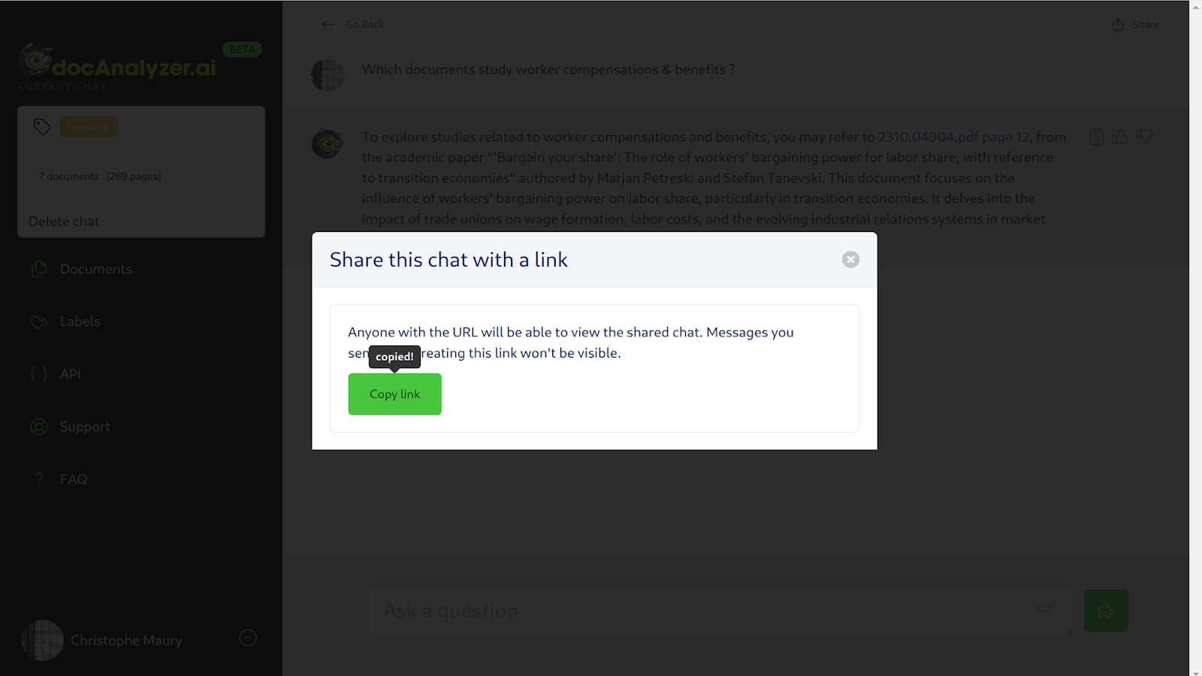Image resolution: width=1202 pixels, height=676 pixels.
Task: Copy the answer with the clipboard icon
Action: [1097, 137]
